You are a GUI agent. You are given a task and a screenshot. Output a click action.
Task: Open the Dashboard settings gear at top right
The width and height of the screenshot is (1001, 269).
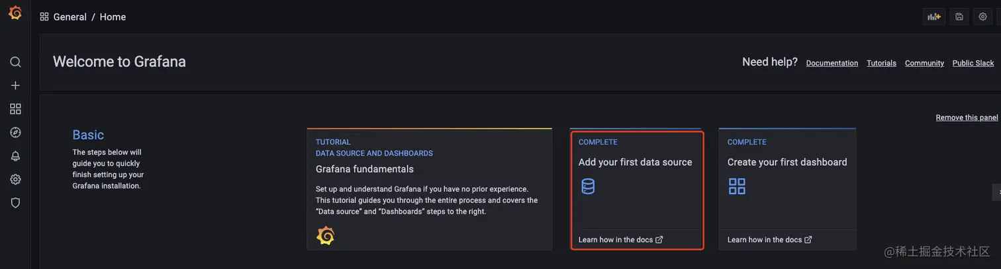[x=982, y=17]
